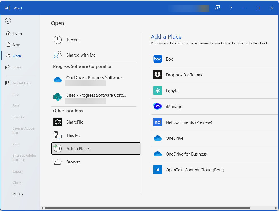Click the iManage logo icon
This screenshot has height=211, width=279.
click(x=158, y=106)
